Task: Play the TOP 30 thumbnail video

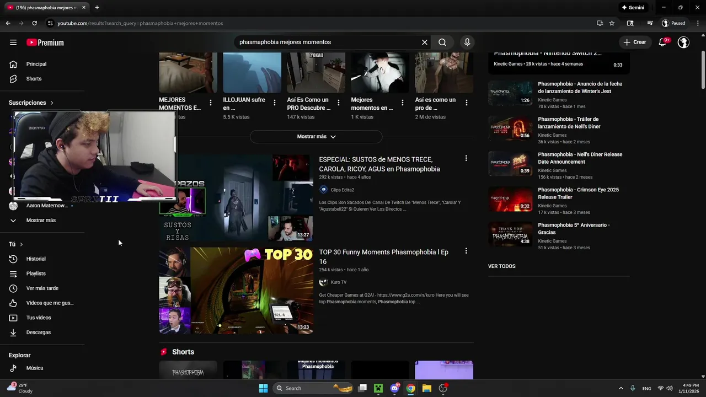Action: 236,291
